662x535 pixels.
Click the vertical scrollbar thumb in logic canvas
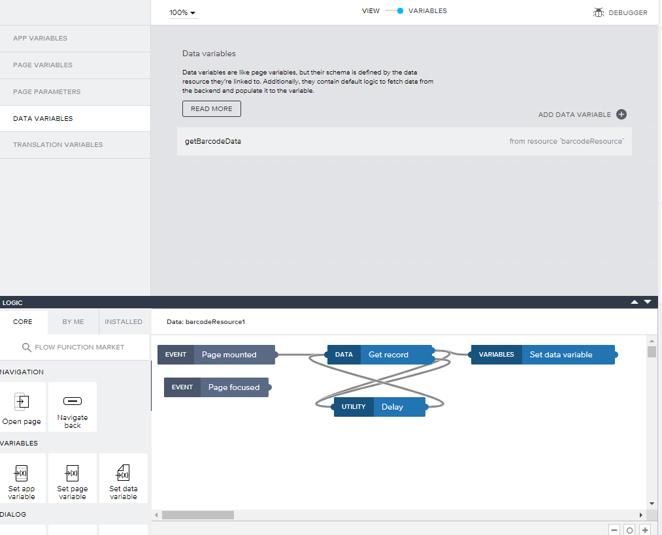pos(652,351)
